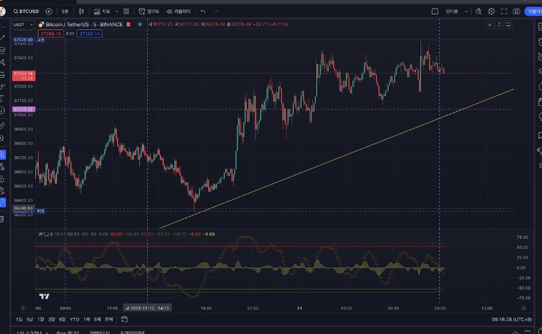Screen dimensions: 542x334
Task: Select the YTD date range
Action: pyautogui.click(x=74, y=319)
